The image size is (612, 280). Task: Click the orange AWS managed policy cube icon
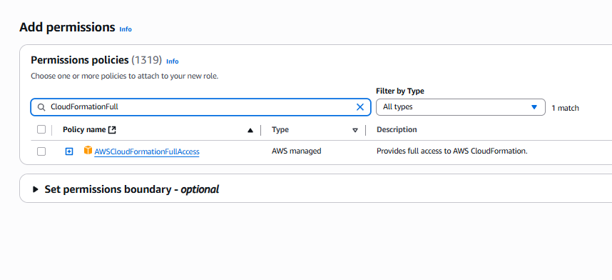pyautogui.click(x=88, y=150)
